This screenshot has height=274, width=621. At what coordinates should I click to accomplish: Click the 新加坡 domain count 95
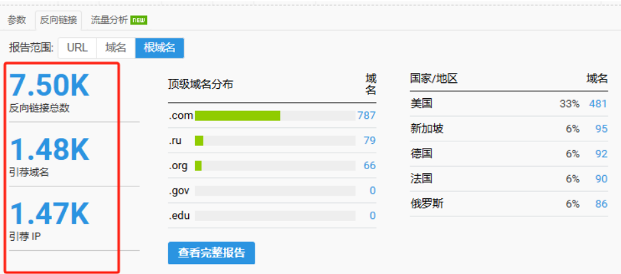[601, 129]
